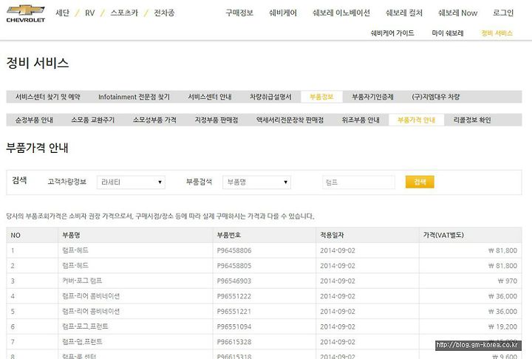Click the 램프 search input field
Viewport: 532px width, 359px height.
click(358, 182)
